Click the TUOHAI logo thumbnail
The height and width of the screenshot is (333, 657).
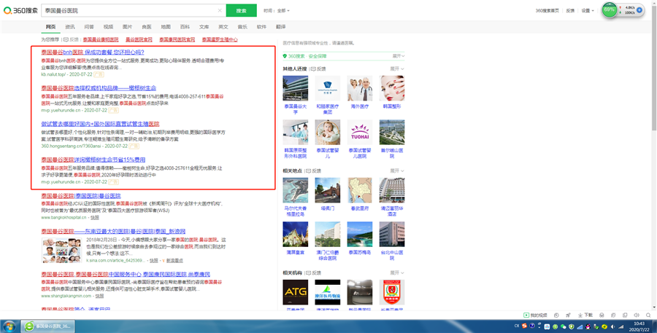click(359, 132)
